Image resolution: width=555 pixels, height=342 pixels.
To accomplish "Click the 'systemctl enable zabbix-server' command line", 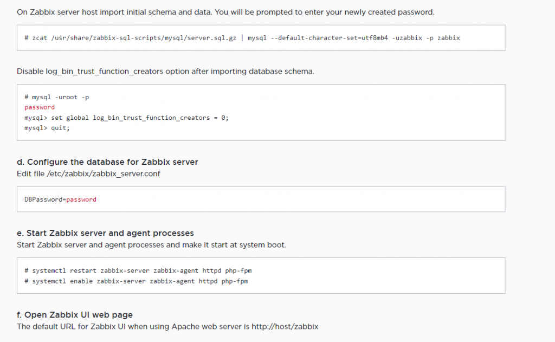I will 136,281.
